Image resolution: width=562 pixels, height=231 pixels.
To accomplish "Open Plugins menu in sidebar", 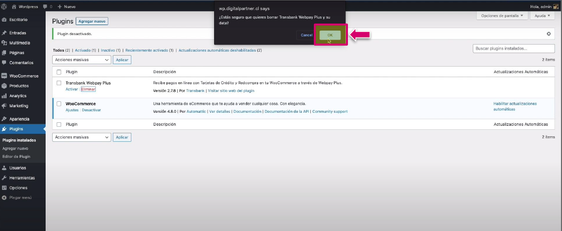I will coord(23,129).
